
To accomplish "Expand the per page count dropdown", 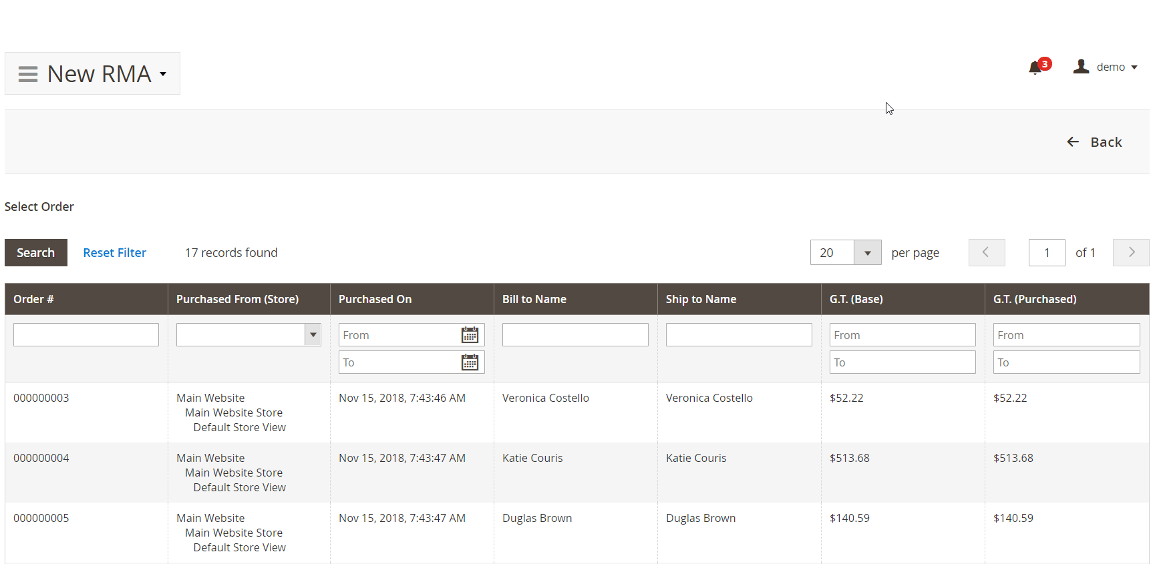I will point(867,253).
